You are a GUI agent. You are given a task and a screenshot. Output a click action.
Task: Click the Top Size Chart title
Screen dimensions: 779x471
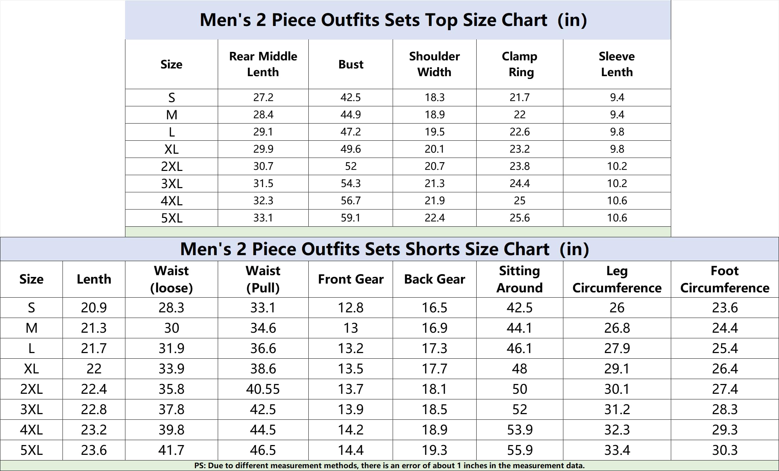click(x=393, y=20)
